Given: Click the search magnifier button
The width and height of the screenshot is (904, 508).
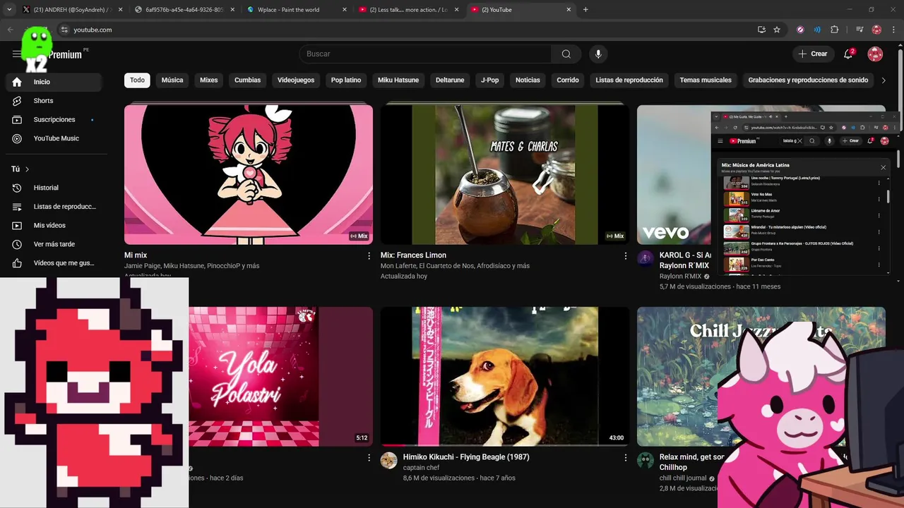Looking at the screenshot, I should coord(566,54).
